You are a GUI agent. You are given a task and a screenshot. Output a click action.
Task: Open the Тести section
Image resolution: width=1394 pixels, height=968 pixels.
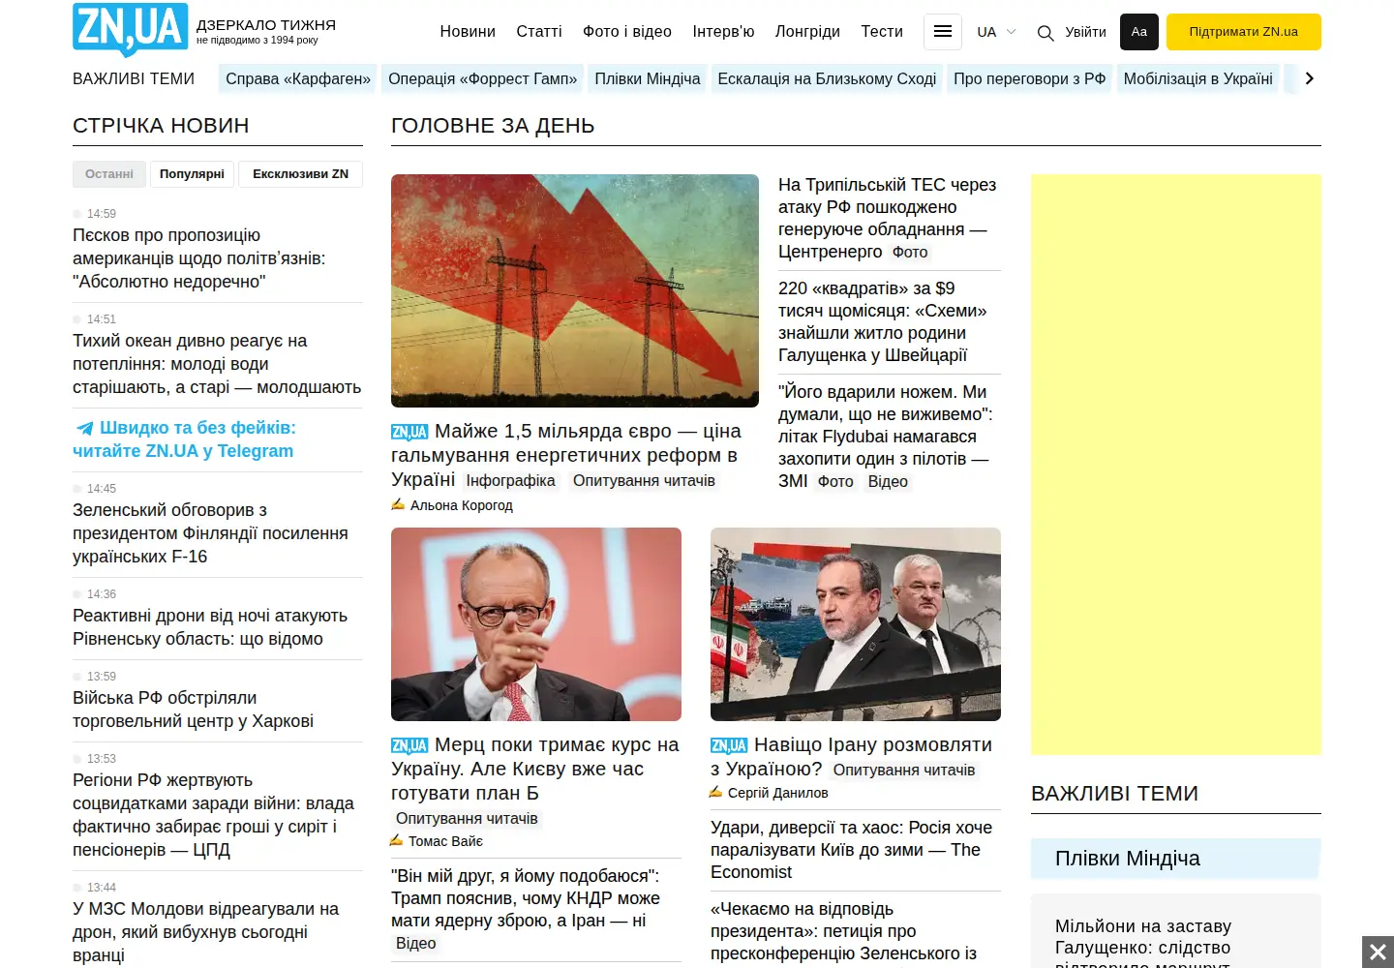(882, 32)
